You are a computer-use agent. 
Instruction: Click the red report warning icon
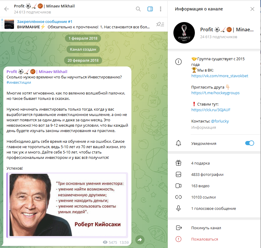pyautogui.click(x=178, y=239)
